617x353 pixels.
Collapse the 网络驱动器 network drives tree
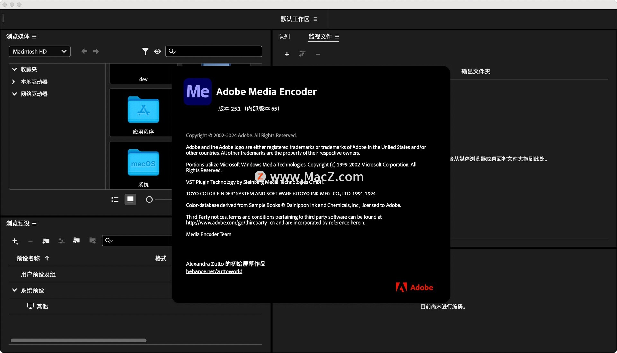tap(14, 94)
